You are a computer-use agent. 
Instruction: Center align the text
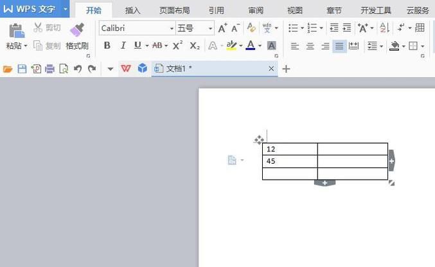(310, 46)
